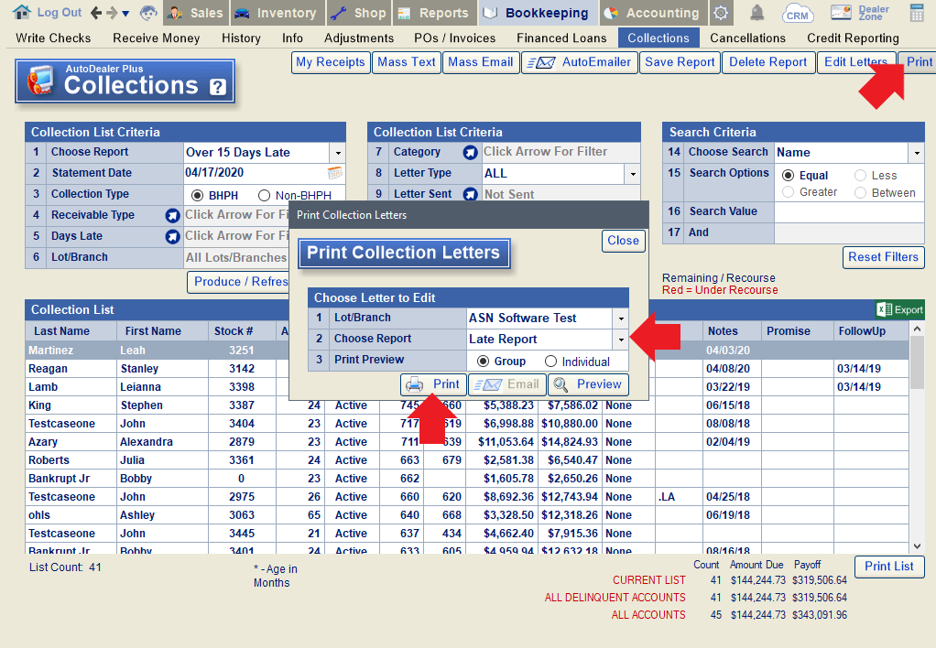Click the grayed Email envelope button
936x648 pixels.
pyautogui.click(x=506, y=384)
